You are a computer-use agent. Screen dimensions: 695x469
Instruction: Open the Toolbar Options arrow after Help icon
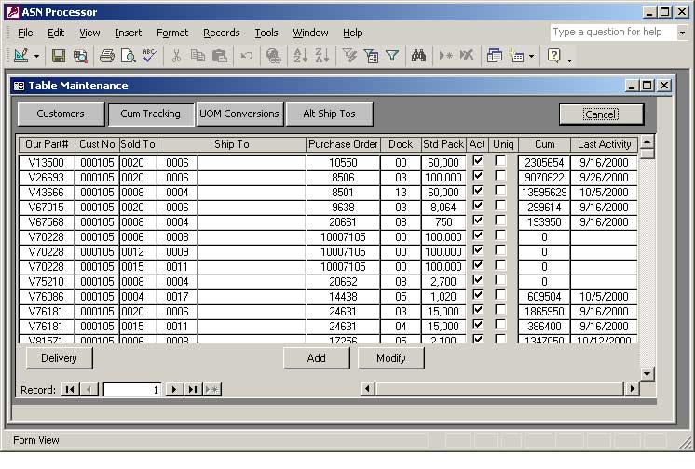(569, 60)
